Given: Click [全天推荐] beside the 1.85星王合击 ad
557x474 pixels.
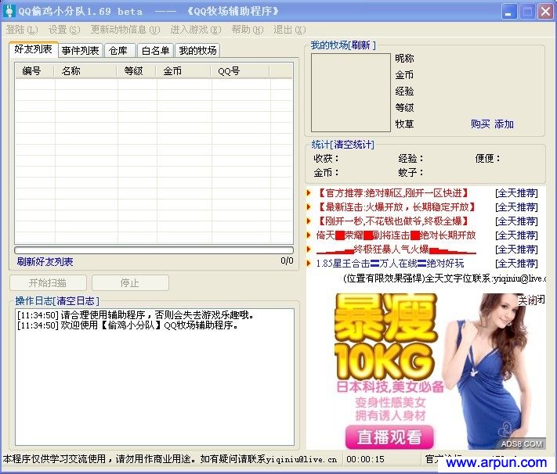Looking at the screenshot, I should [x=516, y=264].
